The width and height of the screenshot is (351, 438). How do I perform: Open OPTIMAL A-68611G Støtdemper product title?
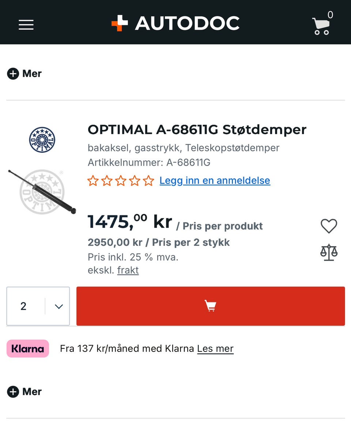coord(197,130)
